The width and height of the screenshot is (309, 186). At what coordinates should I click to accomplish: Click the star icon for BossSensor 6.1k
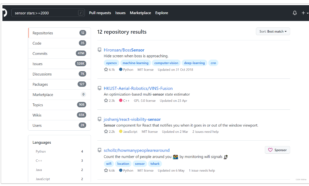106,70
